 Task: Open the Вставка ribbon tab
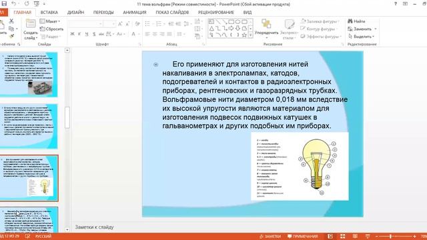tap(49, 12)
